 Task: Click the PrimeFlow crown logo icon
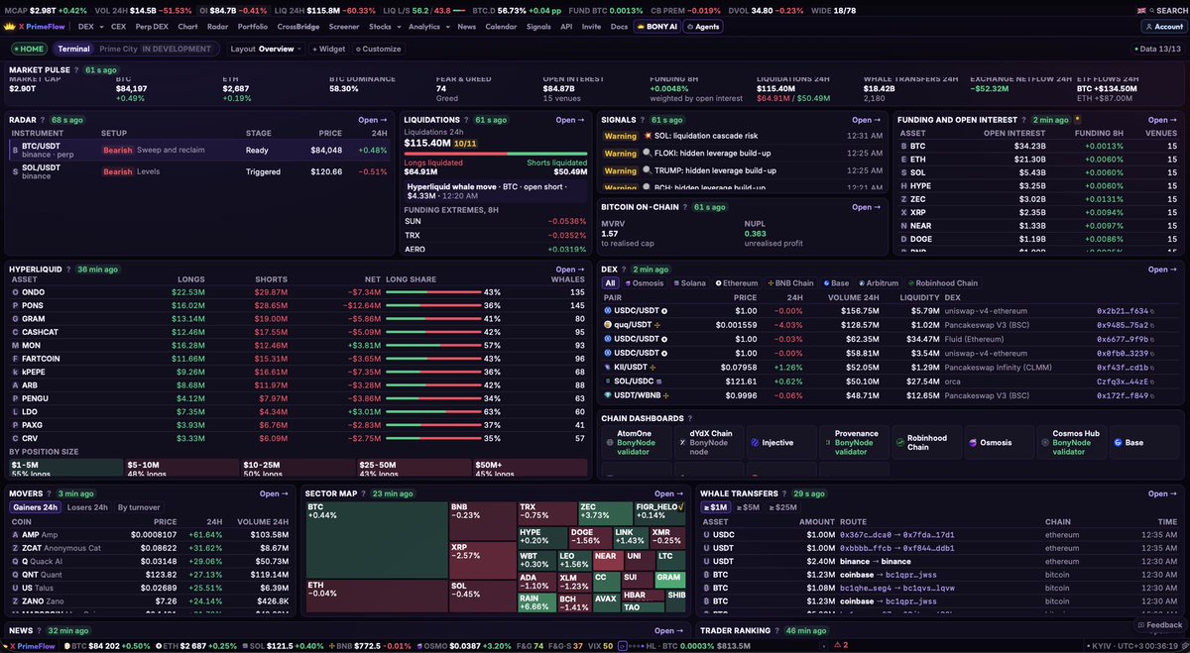[x=10, y=27]
